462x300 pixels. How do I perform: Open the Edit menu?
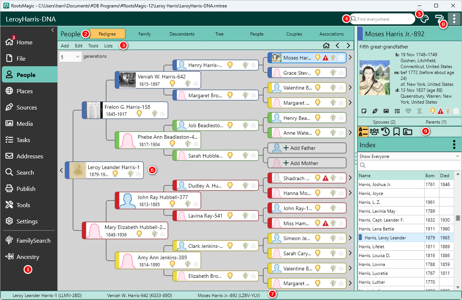79,46
